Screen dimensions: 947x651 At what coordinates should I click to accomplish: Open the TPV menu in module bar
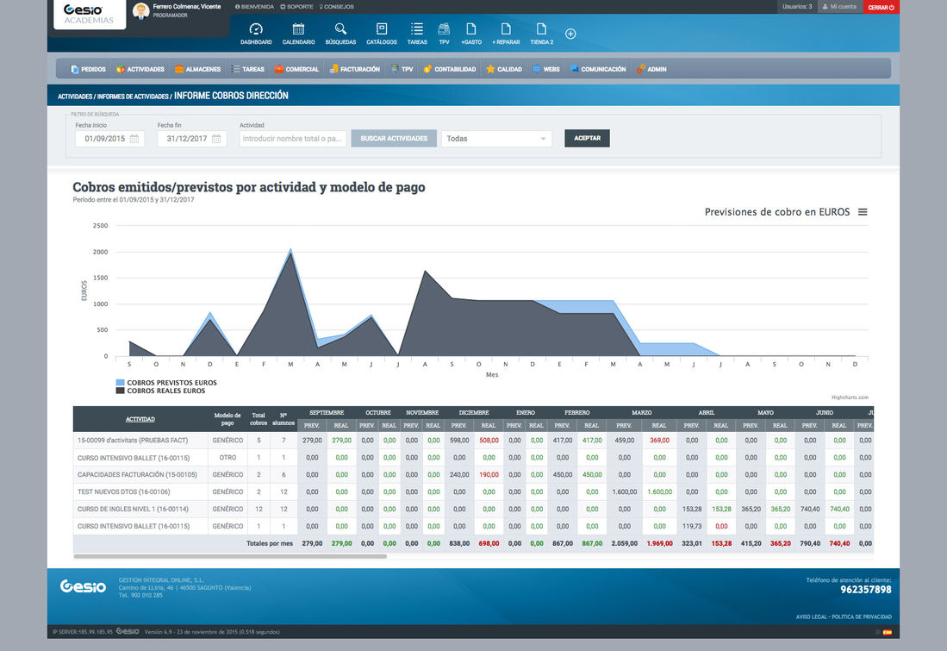point(402,70)
